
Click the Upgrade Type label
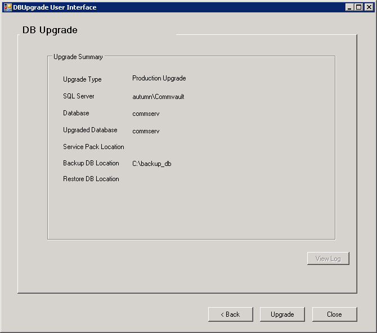pyautogui.click(x=82, y=79)
